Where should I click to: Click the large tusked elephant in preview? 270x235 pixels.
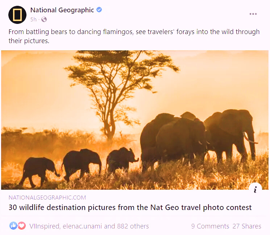click(231, 135)
